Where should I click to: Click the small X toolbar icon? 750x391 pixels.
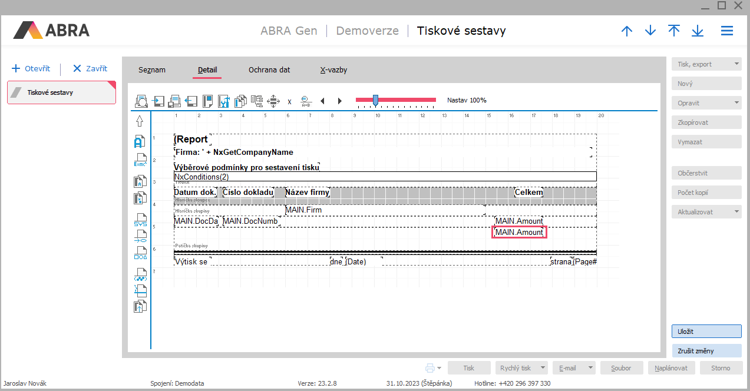tap(289, 101)
